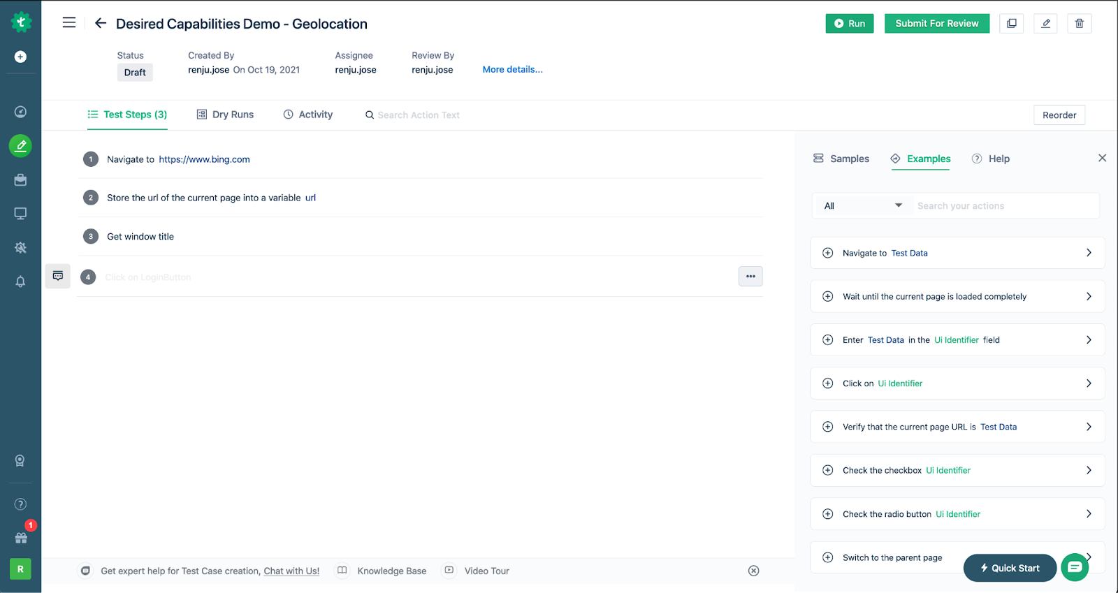The height and width of the screenshot is (593, 1118).
Task: Add the 'Navigate to Test Data' action
Action: click(x=828, y=253)
